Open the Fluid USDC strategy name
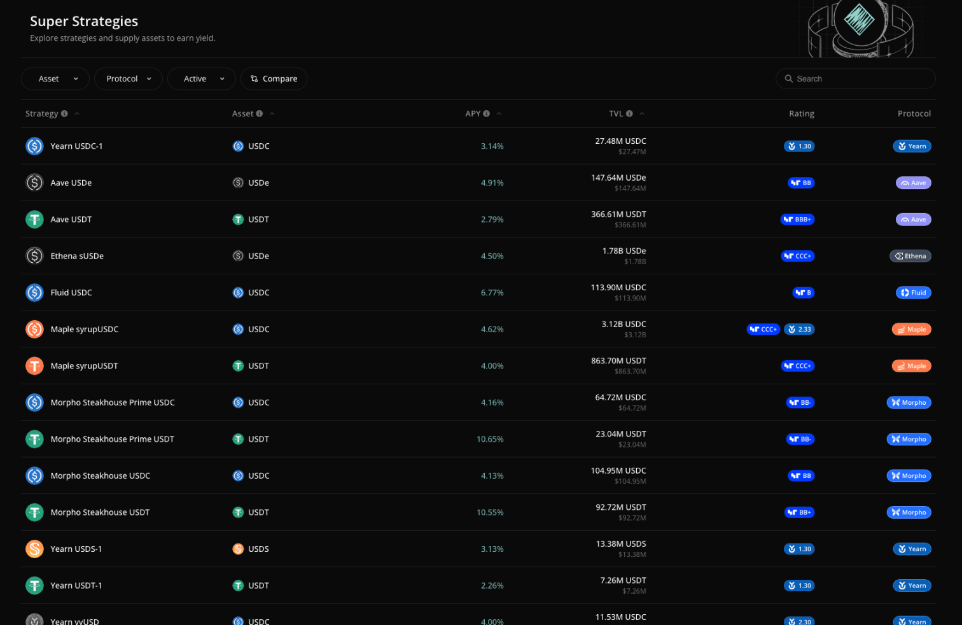 [x=71, y=293]
